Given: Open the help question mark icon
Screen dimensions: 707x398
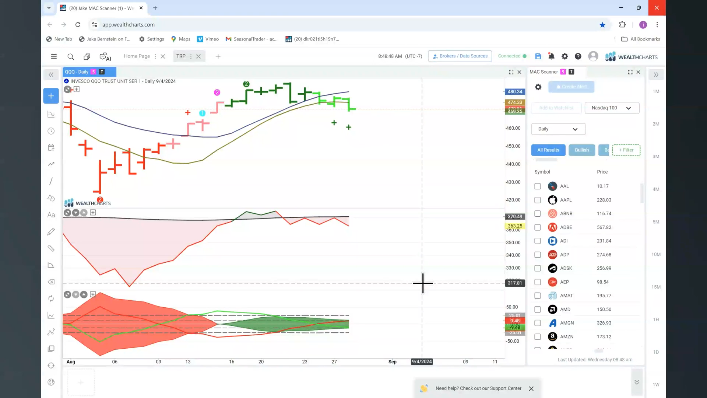Looking at the screenshot, I should click(x=578, y=56).
